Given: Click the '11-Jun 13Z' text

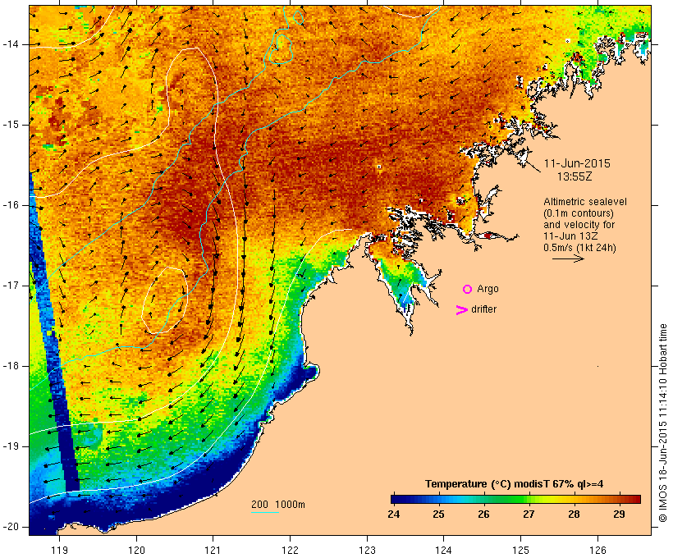Looking at the screenshot, I should (571, 236).
